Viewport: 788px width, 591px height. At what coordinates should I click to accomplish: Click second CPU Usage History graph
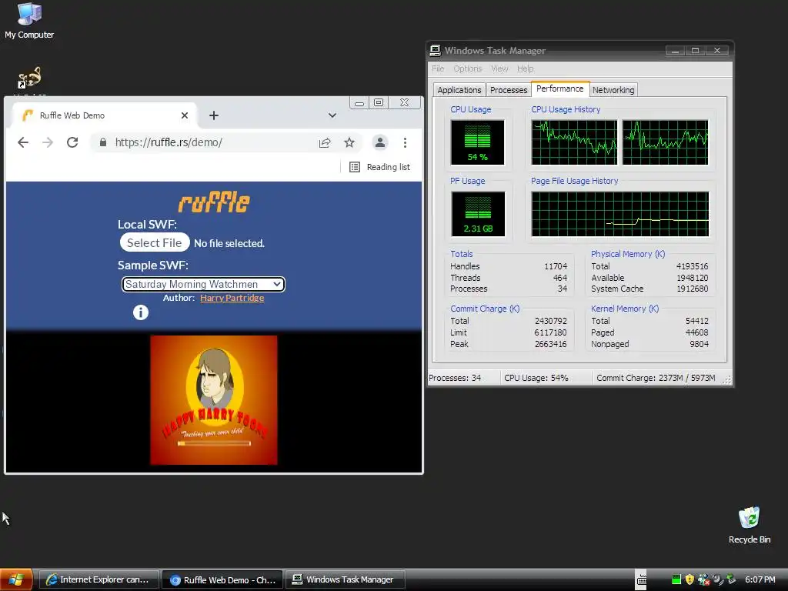(666, 142)
